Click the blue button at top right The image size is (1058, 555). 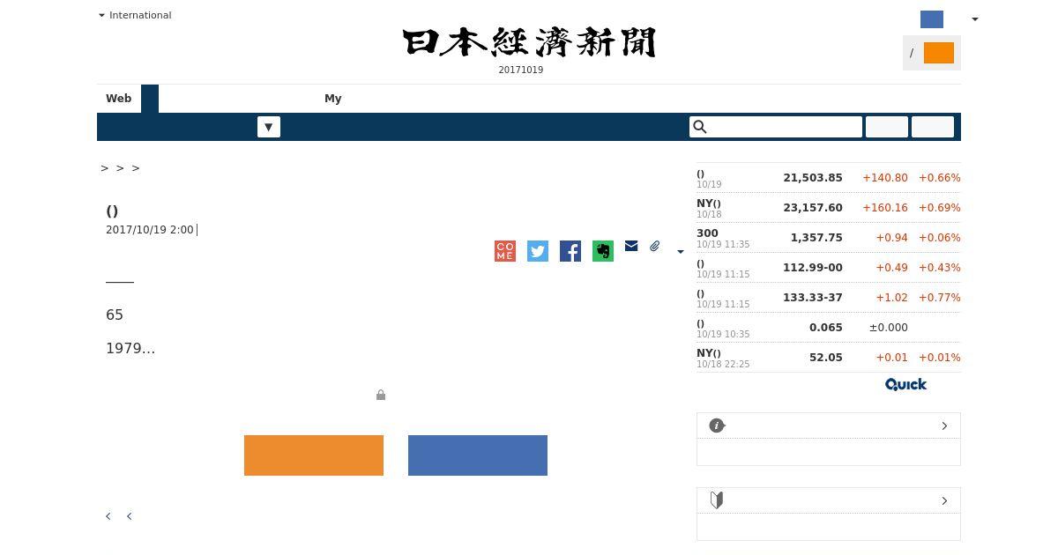(x=932, y=19)
